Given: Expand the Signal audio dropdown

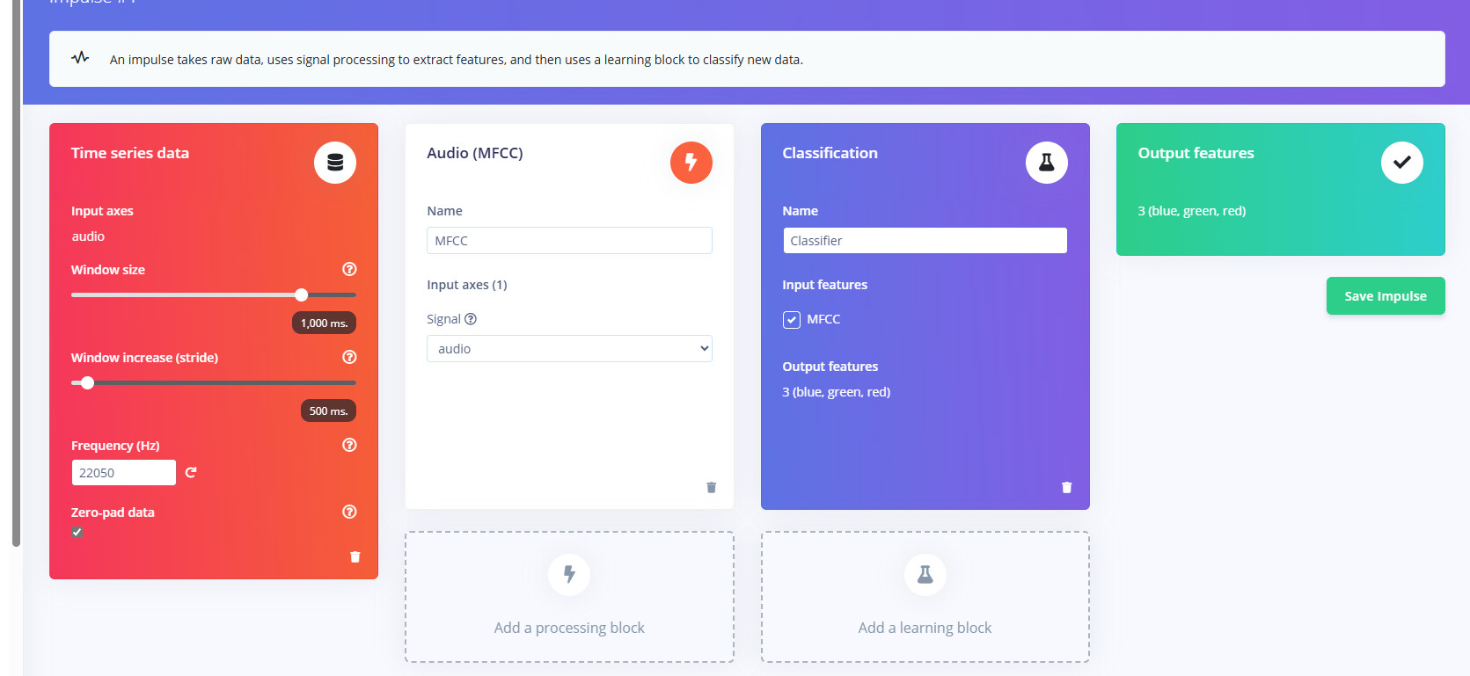Looking at the screenshot, I should [569, 349].
